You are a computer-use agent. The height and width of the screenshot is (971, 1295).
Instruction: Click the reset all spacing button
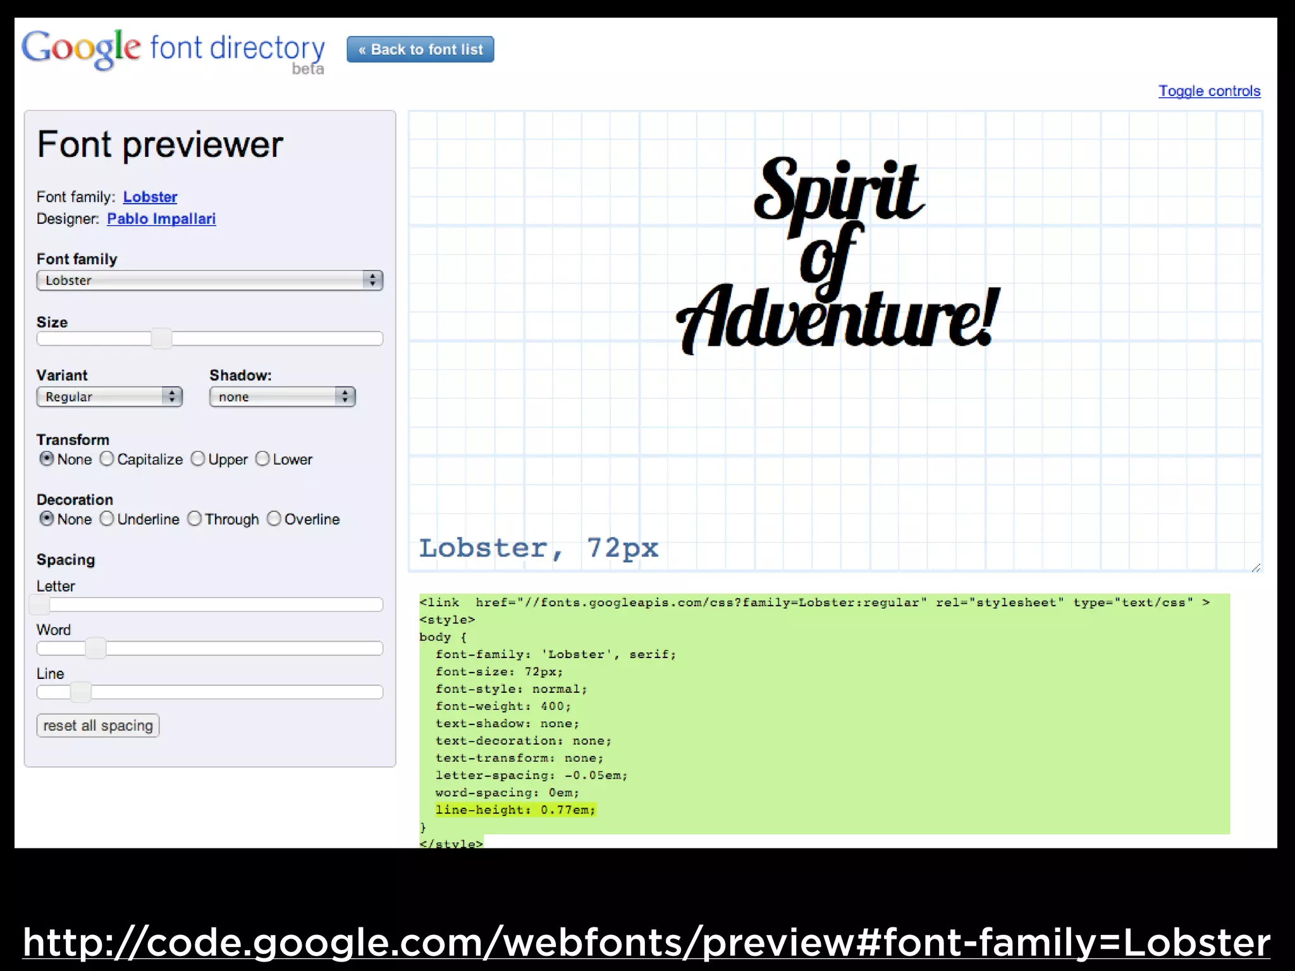coord(98,725)
